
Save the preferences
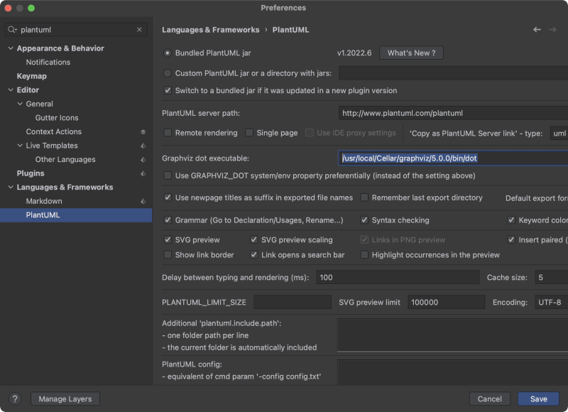click(539, 399)
